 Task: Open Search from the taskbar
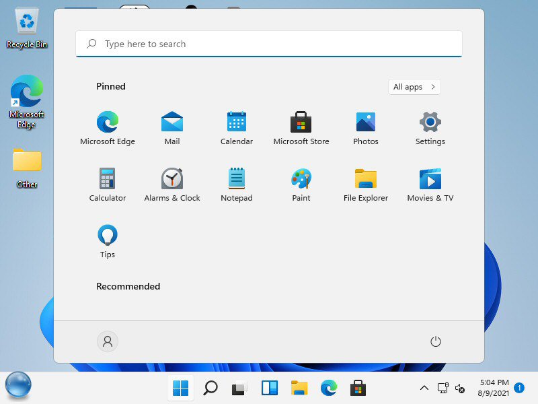[210, 389]
